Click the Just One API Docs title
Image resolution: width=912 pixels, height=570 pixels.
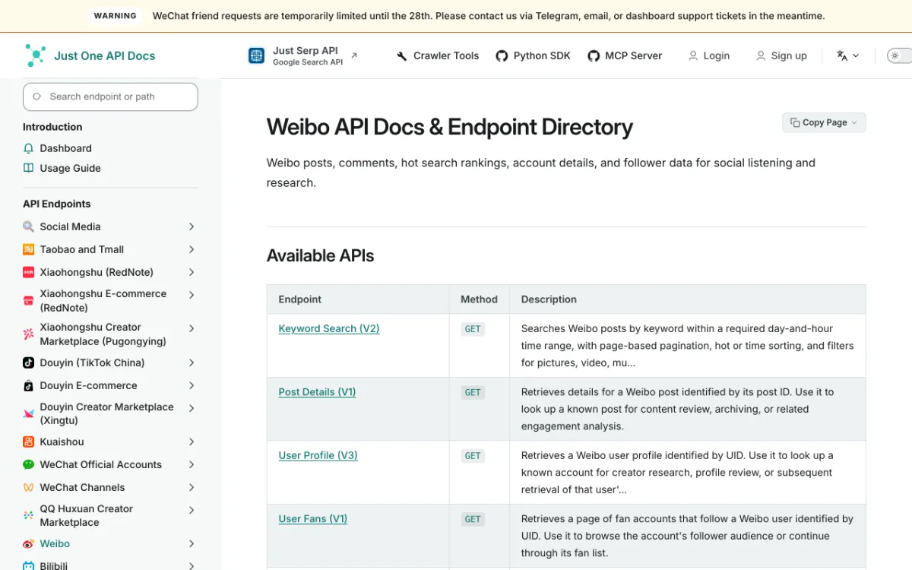click(x=105, y=55)
